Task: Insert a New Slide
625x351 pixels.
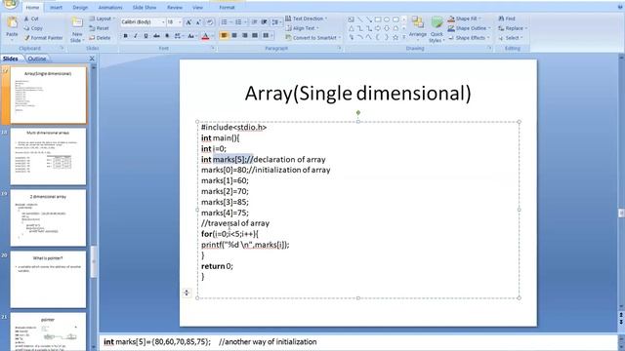Action: tap(76, 30)
